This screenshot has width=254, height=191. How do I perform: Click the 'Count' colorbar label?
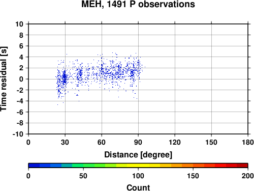point(138,187)
